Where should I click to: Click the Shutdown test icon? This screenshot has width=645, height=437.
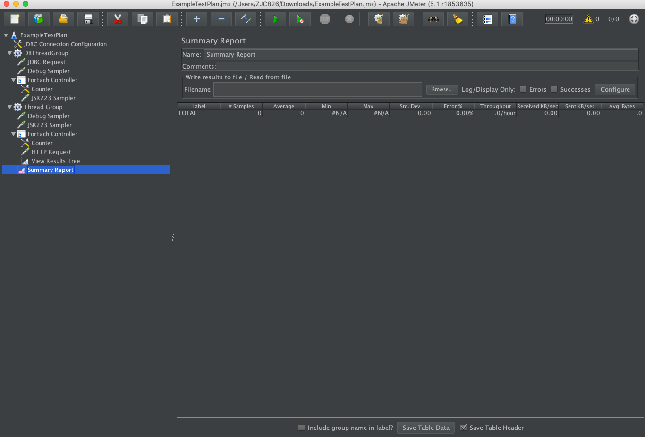pyautogui.click(x=349, y=19)
